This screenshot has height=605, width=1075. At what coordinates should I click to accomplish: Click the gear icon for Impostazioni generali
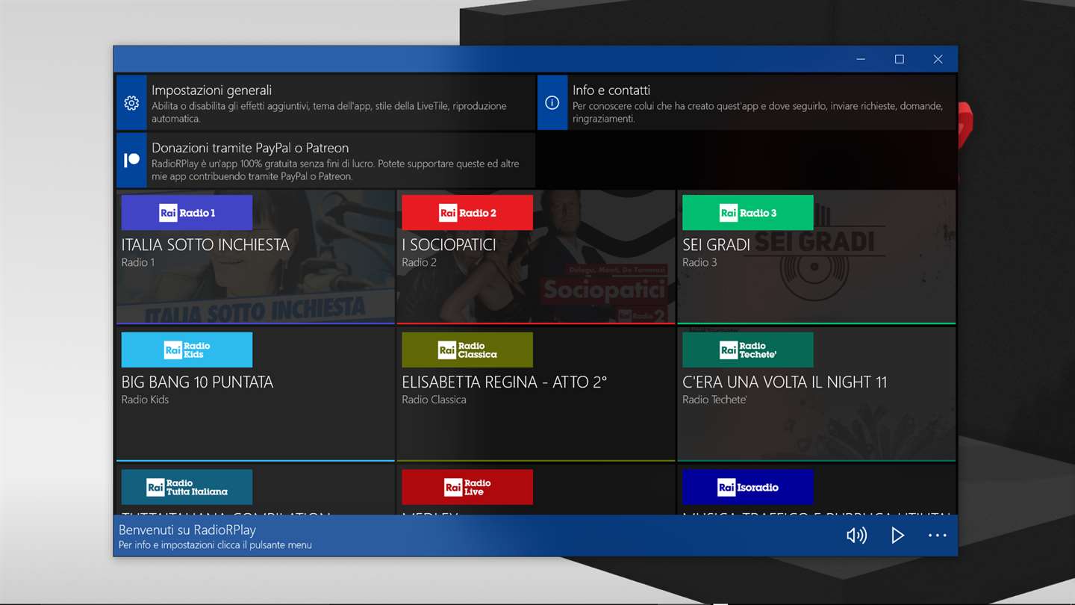[x=131, y=103]
